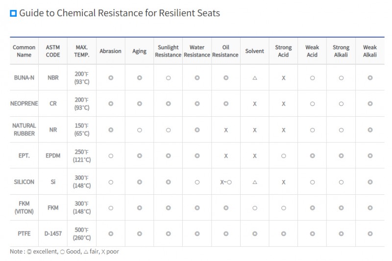Click the blue square icon beside the title
Screen dimensions: 392x261
click(14, 14)
